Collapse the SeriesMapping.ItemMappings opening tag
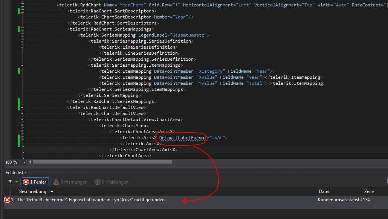This screenshot has height=219, width=388. 22,66
